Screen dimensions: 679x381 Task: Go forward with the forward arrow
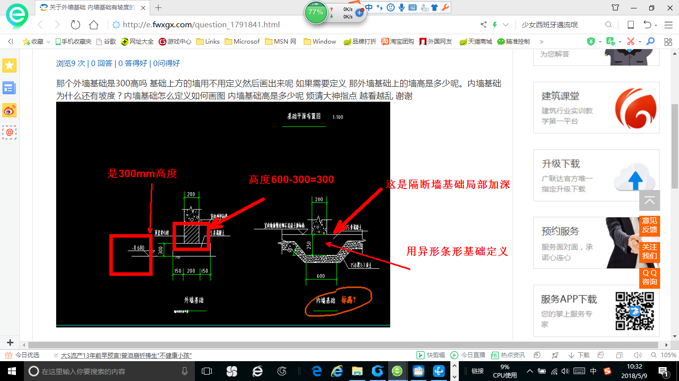click(57, 25)
